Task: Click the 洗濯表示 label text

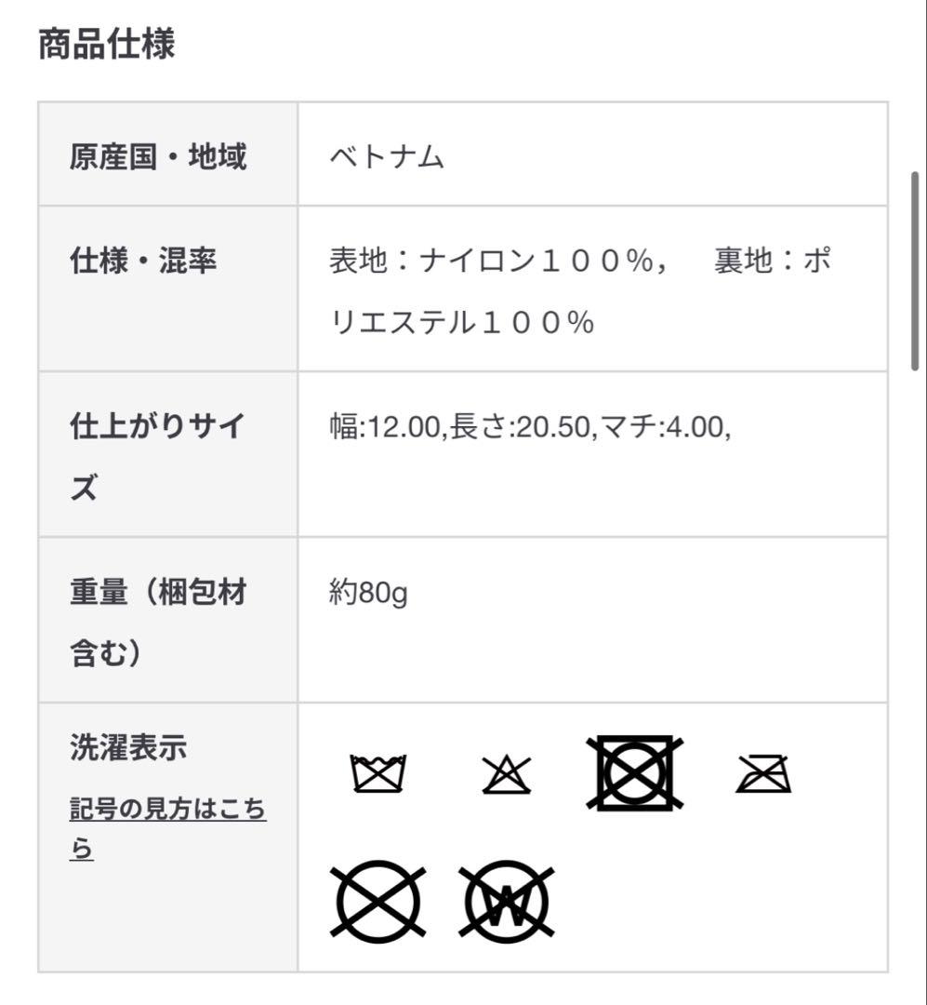Action: [128, 747]
